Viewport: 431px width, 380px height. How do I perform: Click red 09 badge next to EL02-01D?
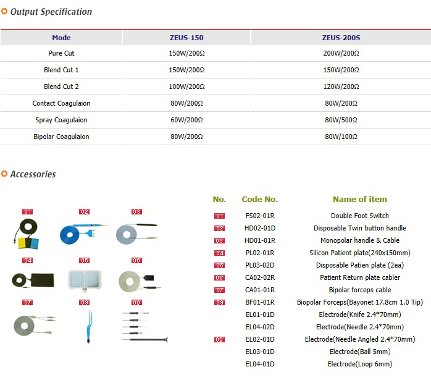[x=219, y=340]
